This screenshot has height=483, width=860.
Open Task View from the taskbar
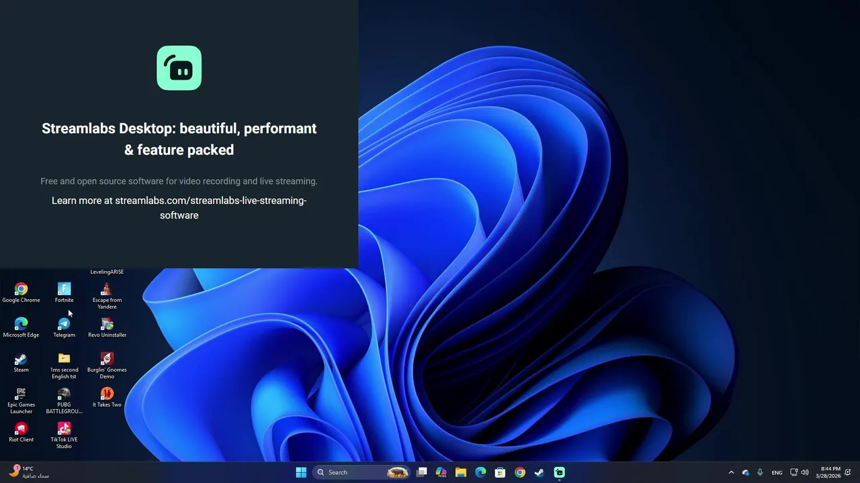pos(422,472)
